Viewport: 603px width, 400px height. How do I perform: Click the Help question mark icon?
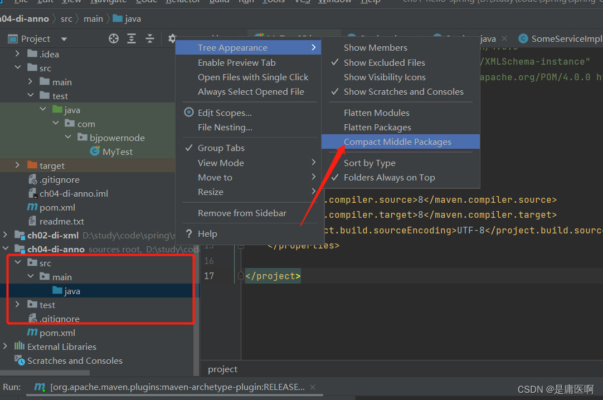pos(189,233)
